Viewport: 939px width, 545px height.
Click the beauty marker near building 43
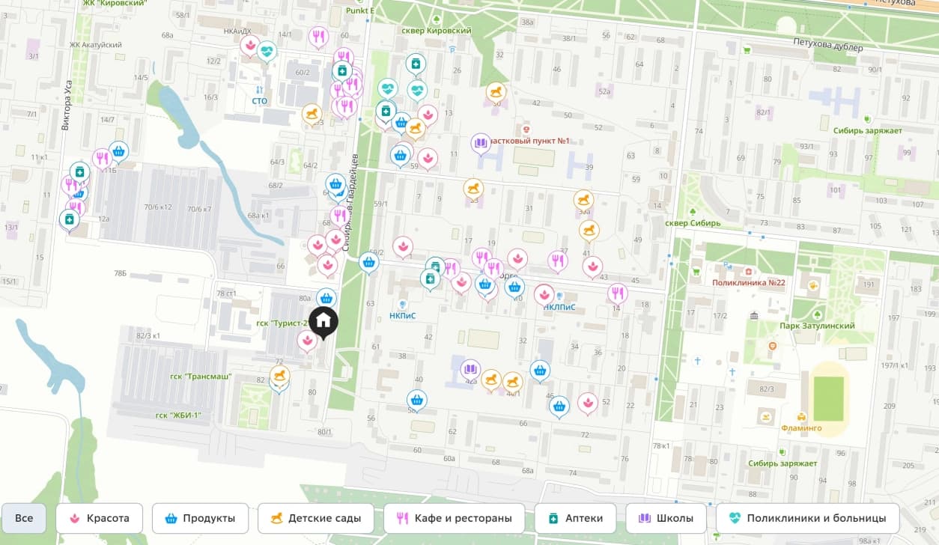592,267
